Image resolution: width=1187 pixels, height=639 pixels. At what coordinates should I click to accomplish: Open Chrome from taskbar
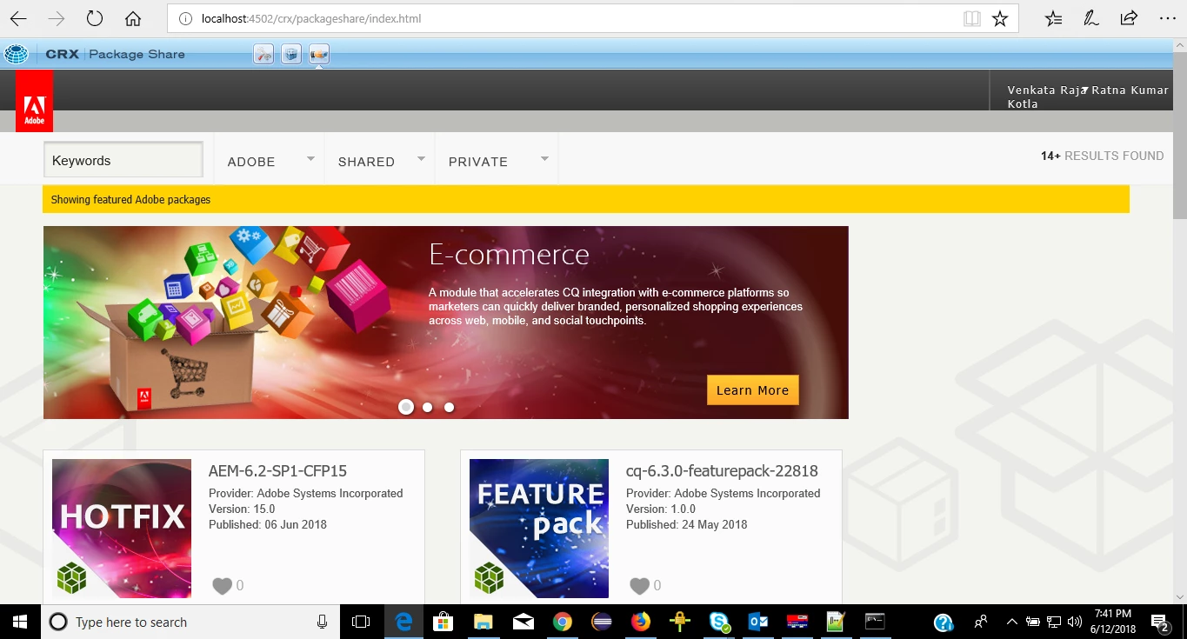[563, 622]
